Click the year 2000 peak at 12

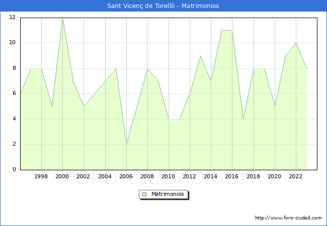point(62,19)
